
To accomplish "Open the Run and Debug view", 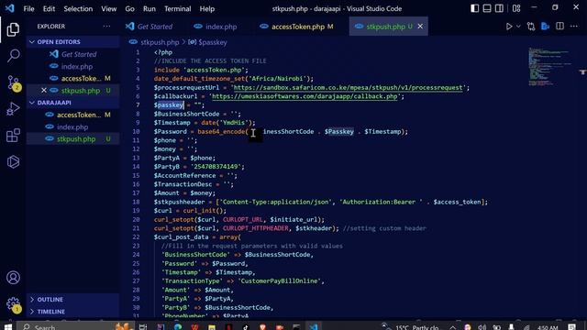I will (x=13, y=109).
